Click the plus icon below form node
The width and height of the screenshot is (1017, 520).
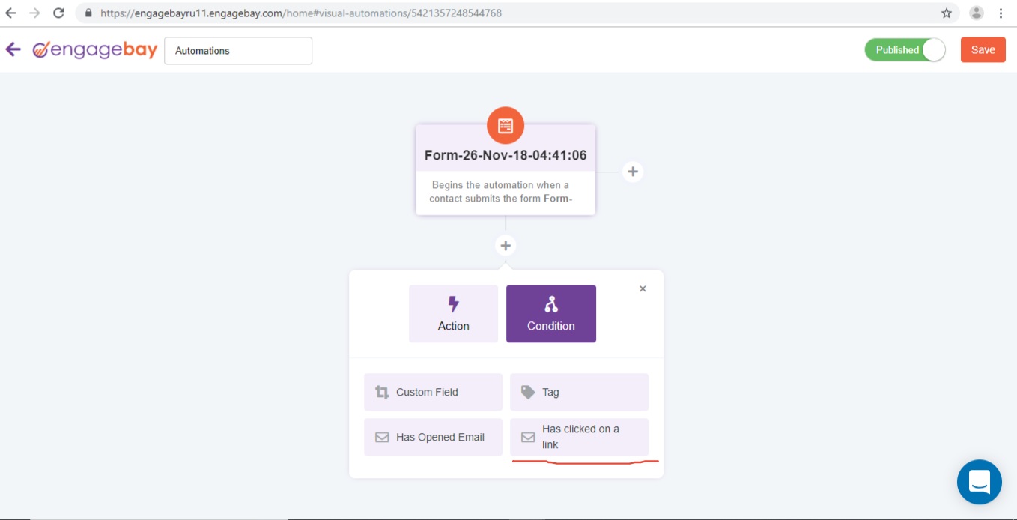(506, 246)
